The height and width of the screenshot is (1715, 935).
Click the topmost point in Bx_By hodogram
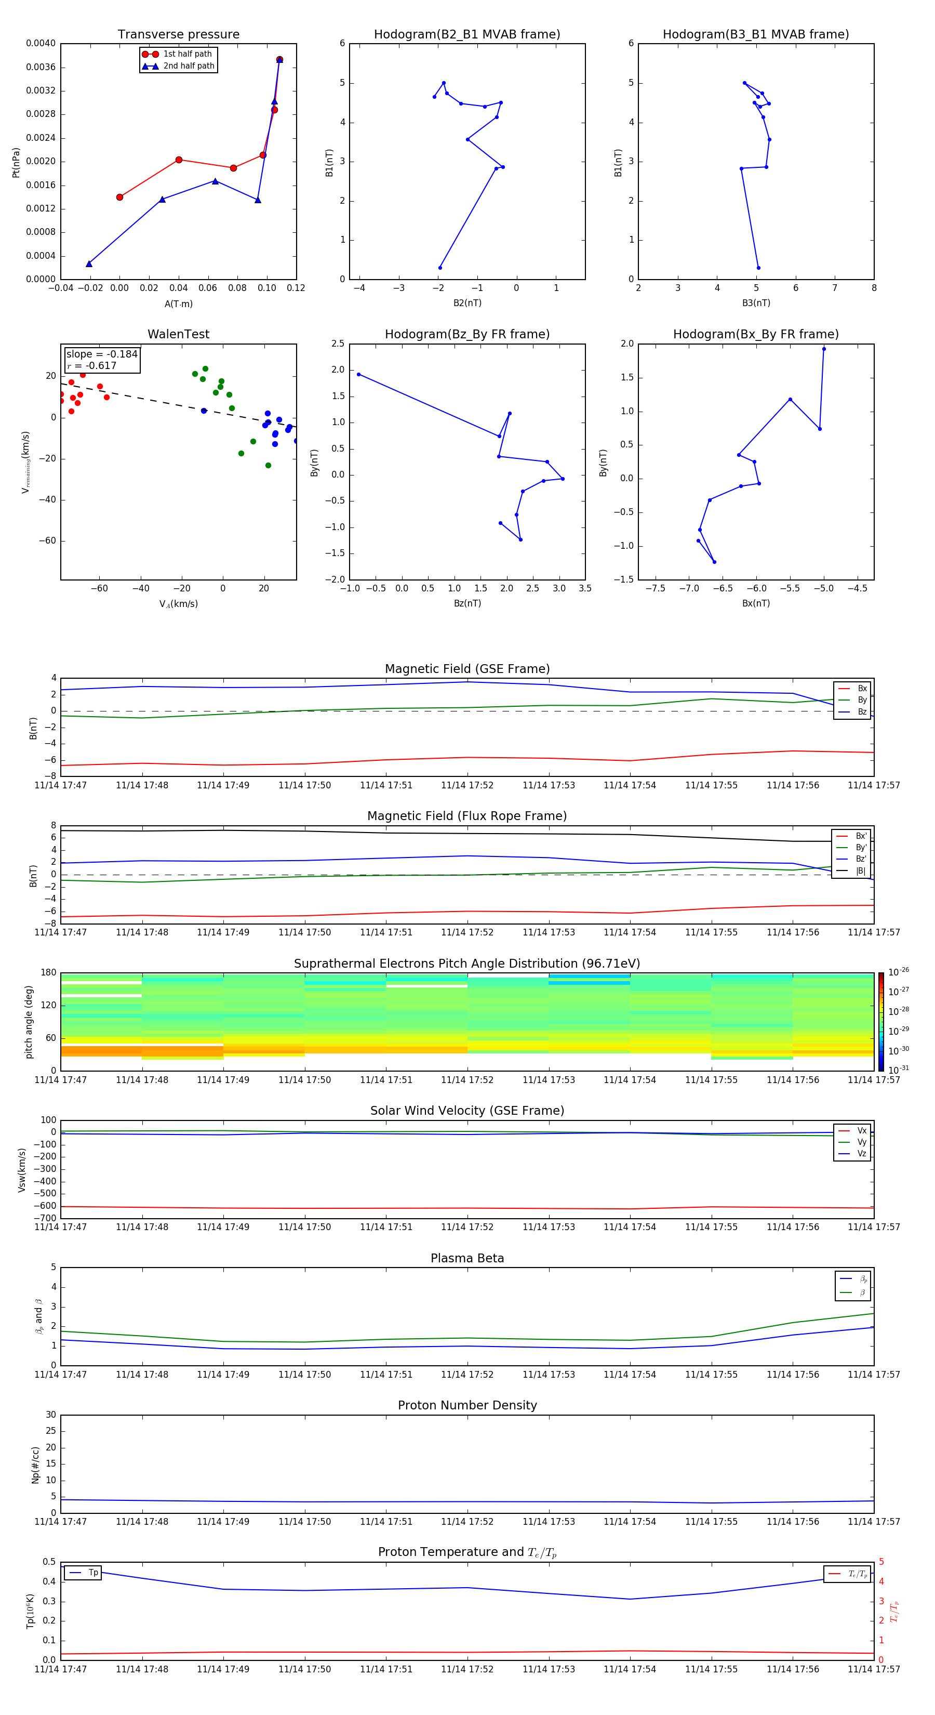824,349
